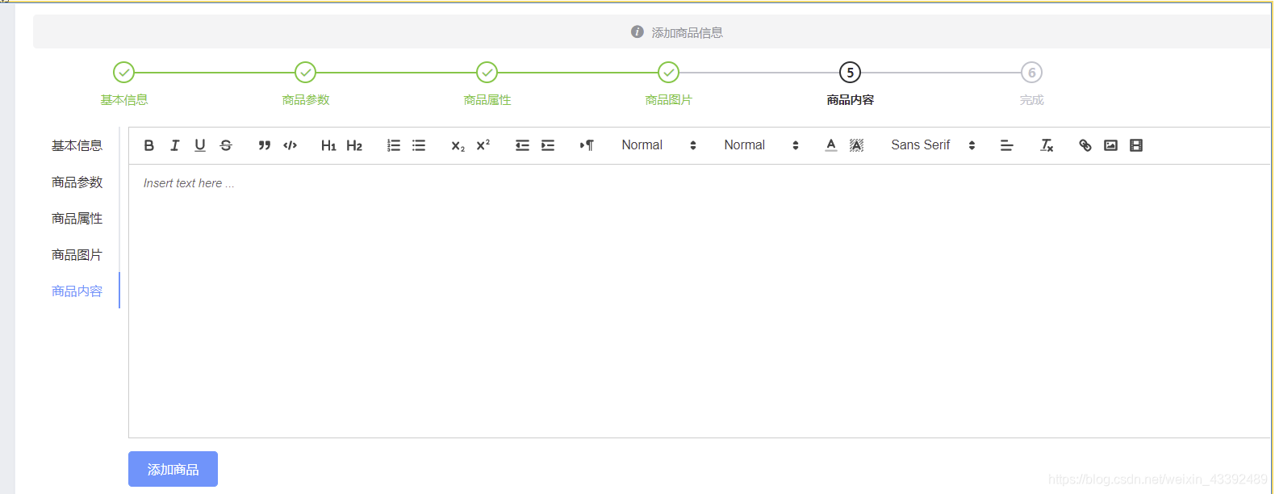Toggle strikethrough formatting
The height and width of the screenshot is (494, 1275).
(x=226, y=145)
